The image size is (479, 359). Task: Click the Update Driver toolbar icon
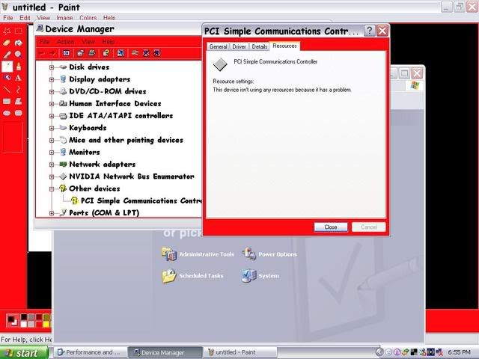point(135,53)
